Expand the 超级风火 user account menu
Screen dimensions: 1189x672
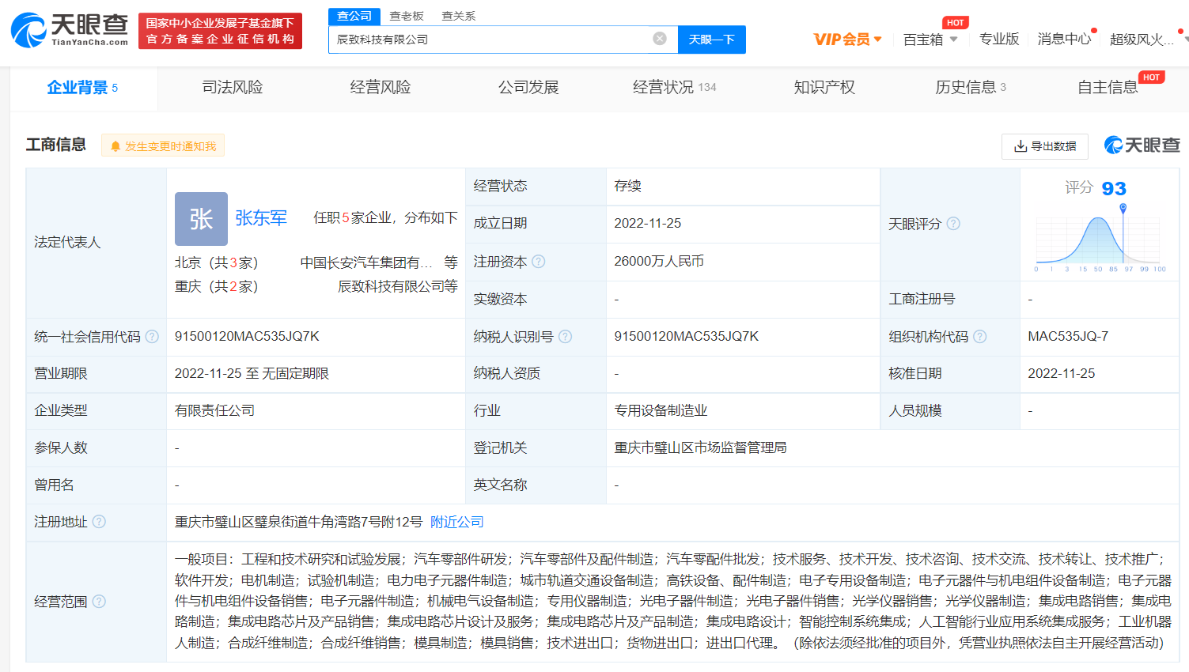point(1144,39)
